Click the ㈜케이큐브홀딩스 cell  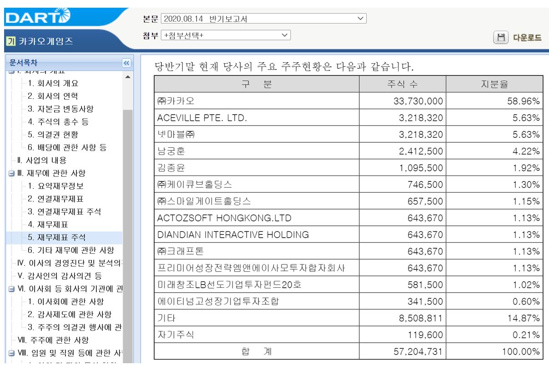pos(257,185)
